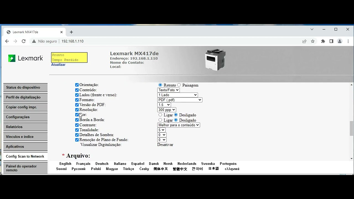Switch language to Deutsch
This screenshot has width=354, height=199.
click(x=102, y=164)
